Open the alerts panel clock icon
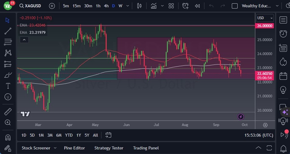 (283, 33)
